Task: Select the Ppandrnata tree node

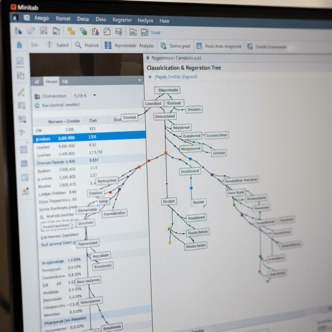Action: tap(103, 266)
